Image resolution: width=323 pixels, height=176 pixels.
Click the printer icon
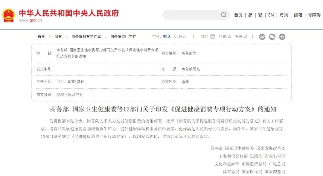click(212, 37)
